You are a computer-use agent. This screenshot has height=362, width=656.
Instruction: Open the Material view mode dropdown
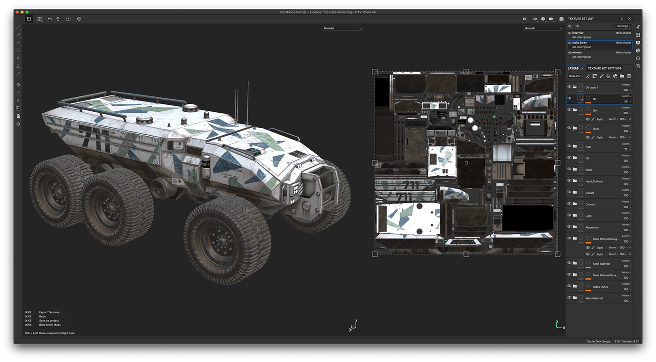[x=342, y=28]
